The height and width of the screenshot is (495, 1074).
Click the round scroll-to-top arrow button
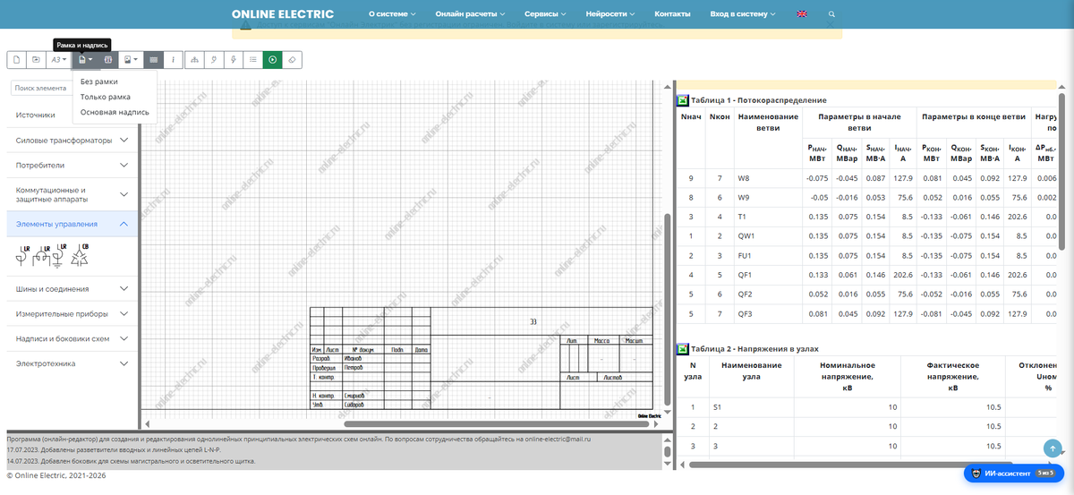pyautogui.click(x=1054, y=448)
